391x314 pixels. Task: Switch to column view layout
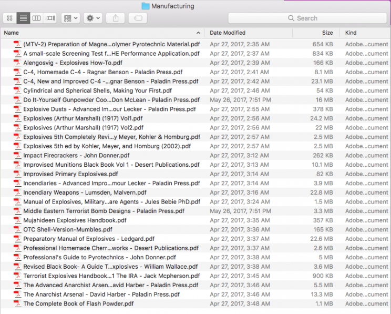pyautogui.click(x=36, y=18)
